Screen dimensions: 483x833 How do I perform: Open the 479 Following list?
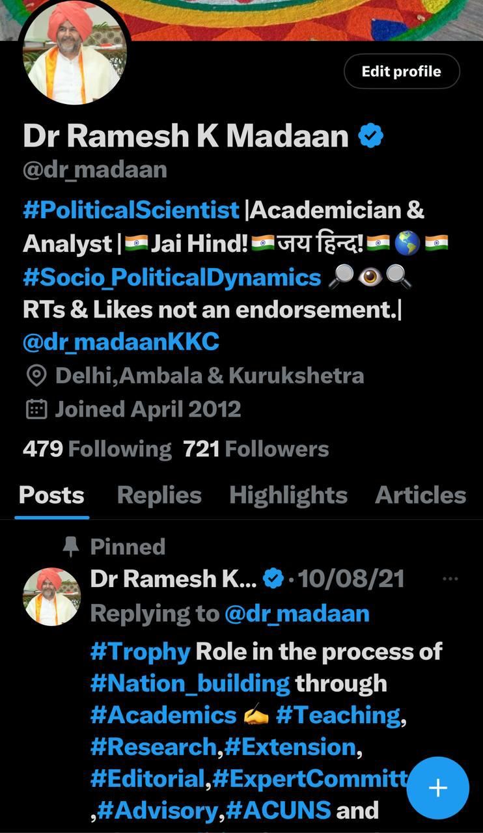[97, 449]
